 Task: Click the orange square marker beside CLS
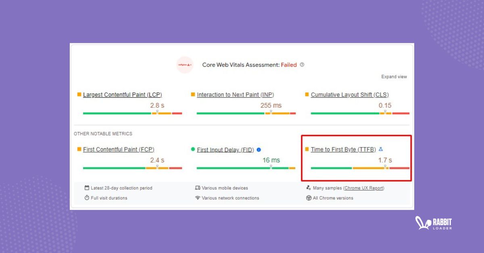(307, 94)
